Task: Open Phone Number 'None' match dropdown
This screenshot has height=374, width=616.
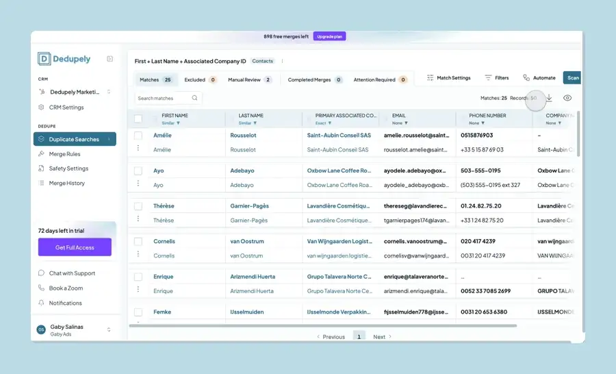Action: [x=476, y=123]
